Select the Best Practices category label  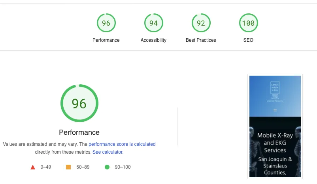click(201, 40)
